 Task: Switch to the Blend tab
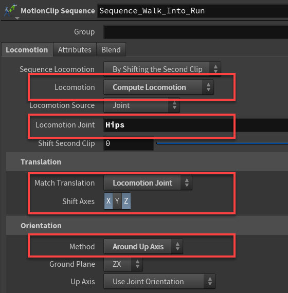pyautogui.click(x=111, y=50)
